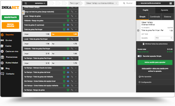Viewport: 175px width, 106px height.
Task: Open the Deportes A-Z menu
Action: 35,3
